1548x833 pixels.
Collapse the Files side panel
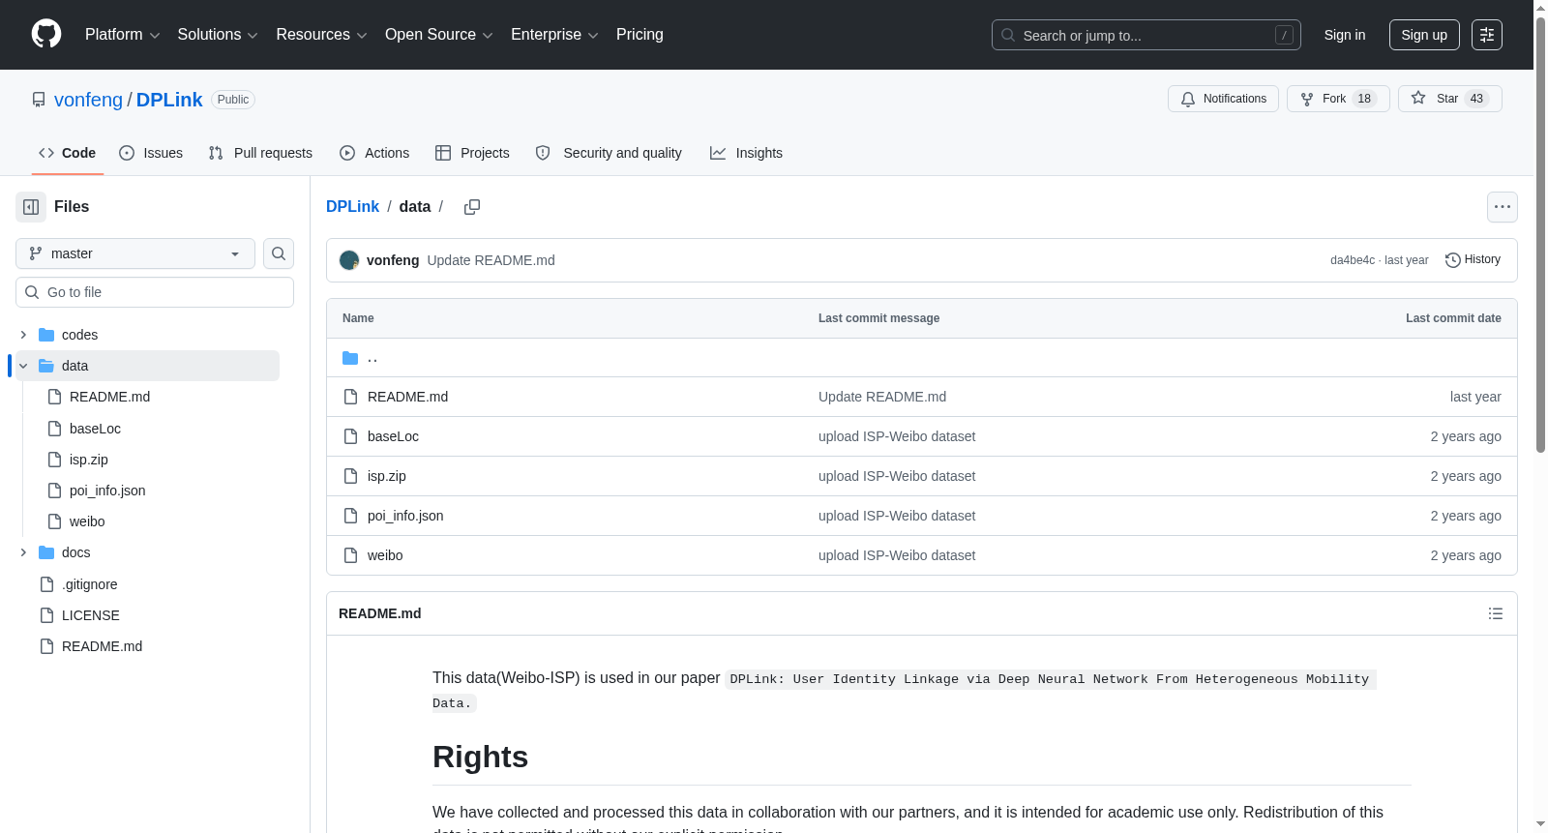point(31,207)
